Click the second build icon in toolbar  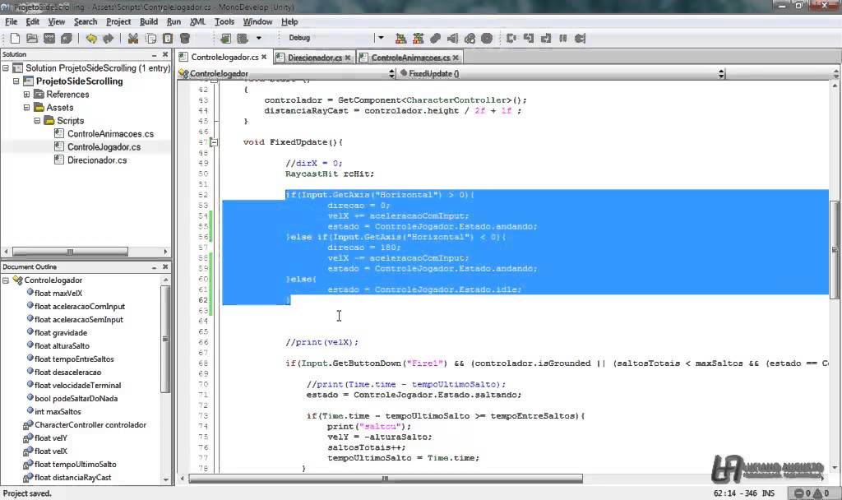[418, 38]
